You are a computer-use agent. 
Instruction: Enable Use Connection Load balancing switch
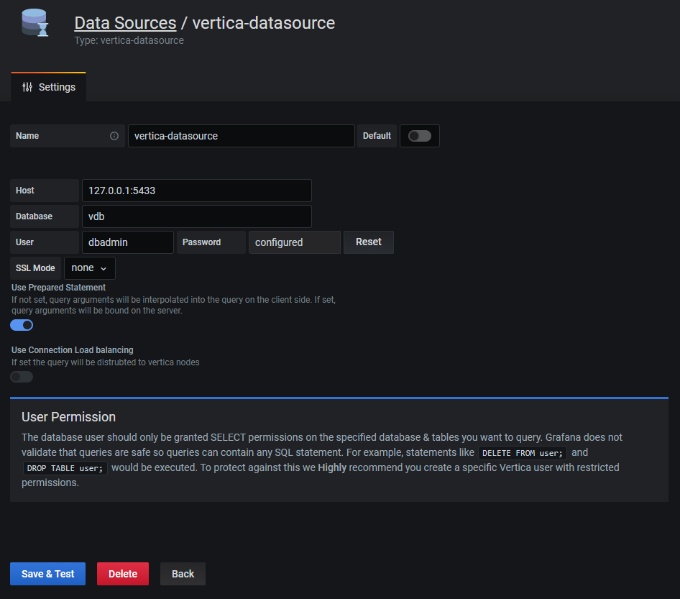pyautogui.click(x=22, y=377)
